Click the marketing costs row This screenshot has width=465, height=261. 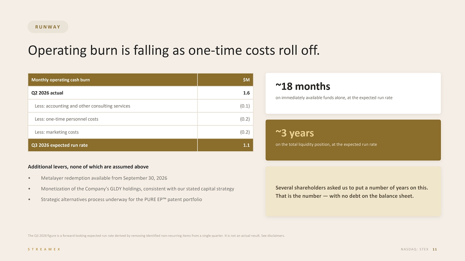coord(141,132)
